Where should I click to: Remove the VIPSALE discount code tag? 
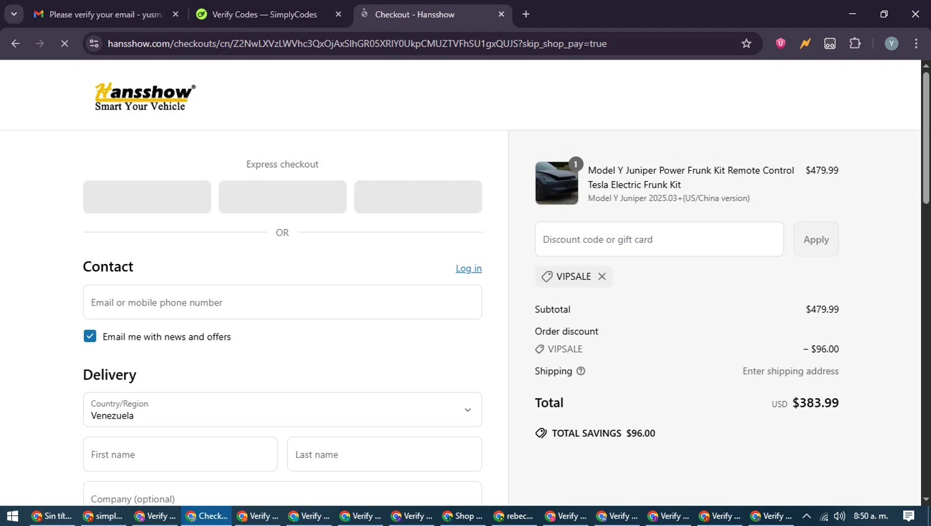[601, 276]
